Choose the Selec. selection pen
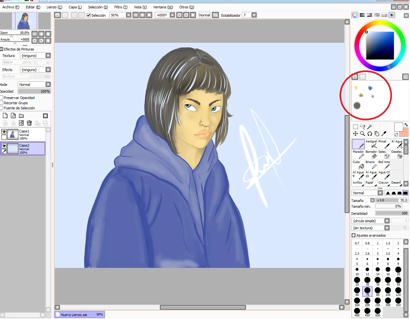 (384, 154)
